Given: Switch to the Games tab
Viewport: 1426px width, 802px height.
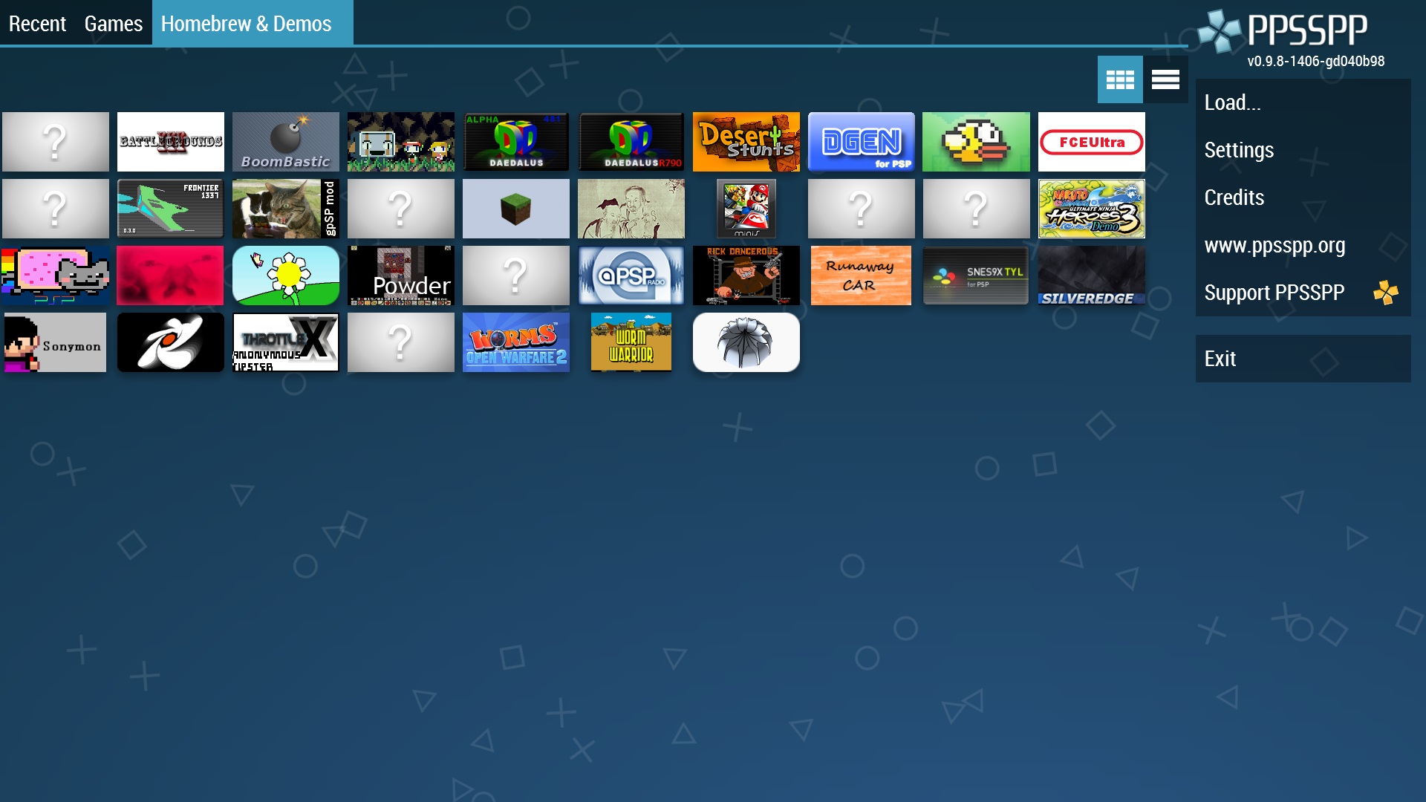Looking at the screenshot, I should point(113,24).
